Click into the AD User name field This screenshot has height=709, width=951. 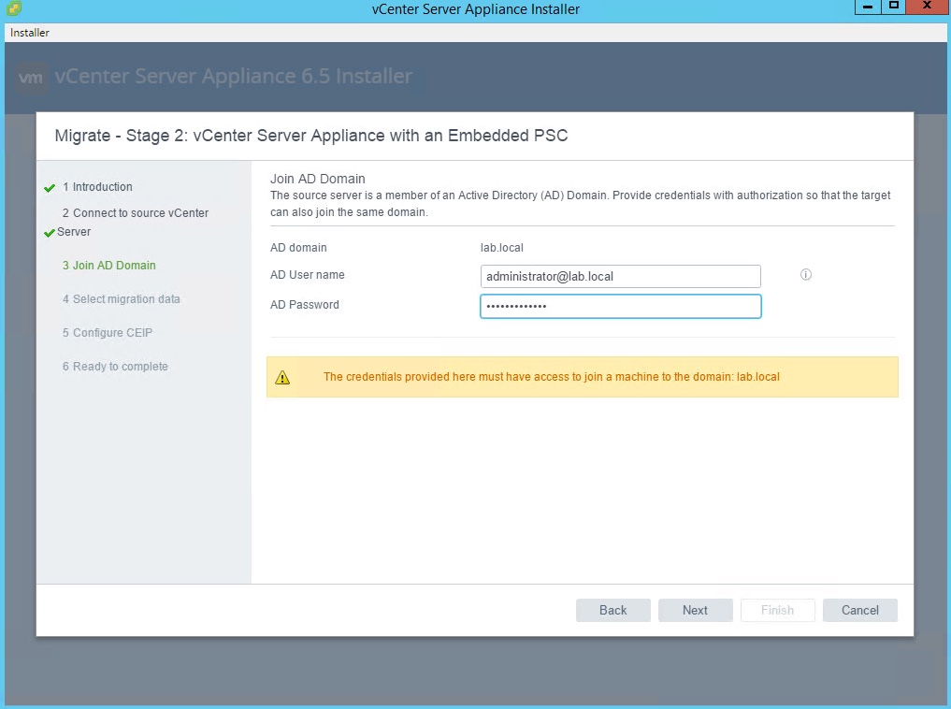click(x=620, y=276)
